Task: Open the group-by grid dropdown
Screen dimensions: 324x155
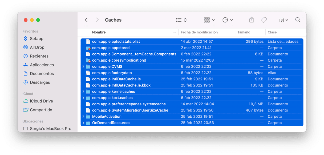Action: pyautogui.click(x=209, y=20)
